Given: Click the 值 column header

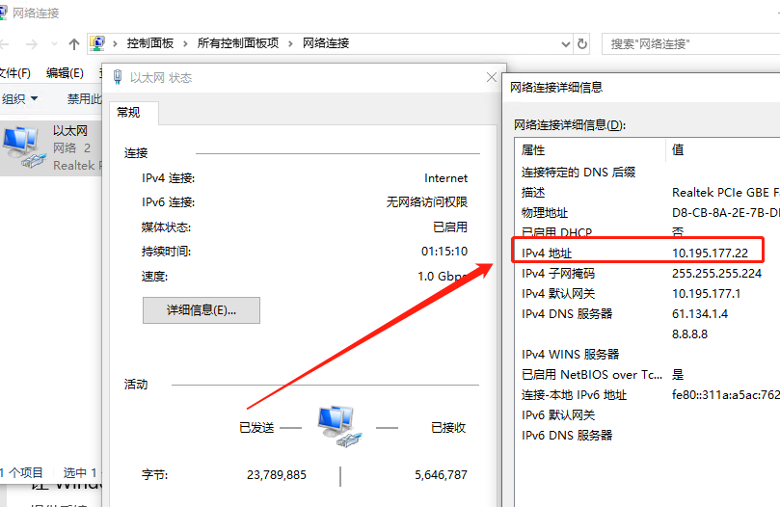Looking at the screenshot, I should pos(723,149).
